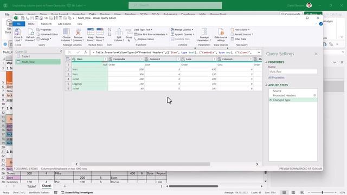Click the fx icon beside formula bar

86,53
